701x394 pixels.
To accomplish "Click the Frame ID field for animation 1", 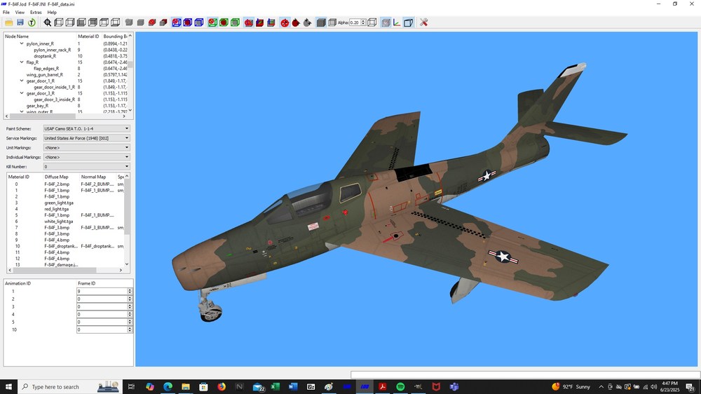I will (102, 291).
